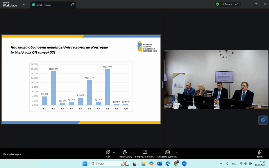The height and width of the screenshot is (168, 269).
Task: Click the Leave (Выйти) meeting icon
Action: point(260,152)
